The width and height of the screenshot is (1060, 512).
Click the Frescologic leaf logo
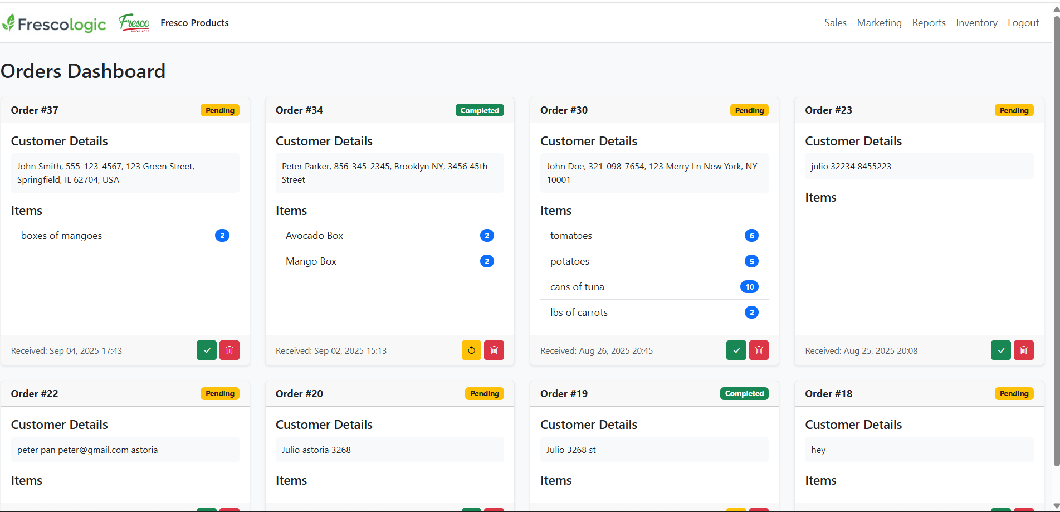[54, 23]
